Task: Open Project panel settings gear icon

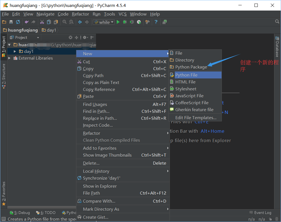Action: [x=85, y=37]
